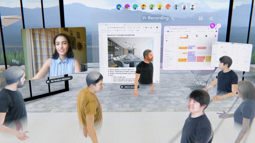
Task: Select the participant avatar with magenta background
Action: (x=127, y=7)
